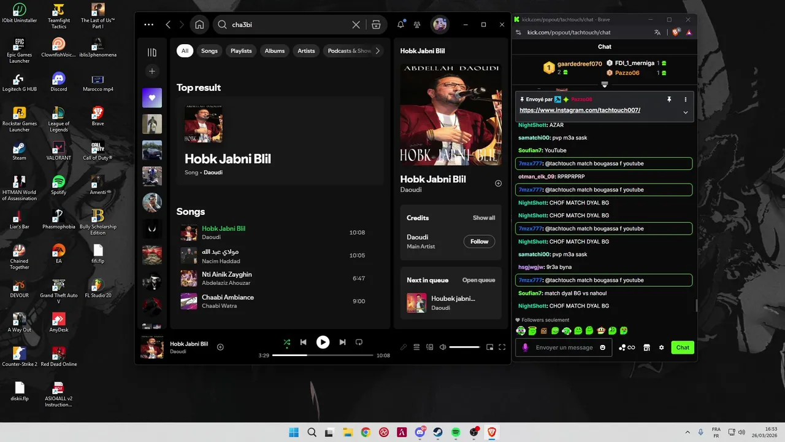The height and width of the screenshot is (442, 785).
Task: Filter search results by Artists
Action: 306,51
